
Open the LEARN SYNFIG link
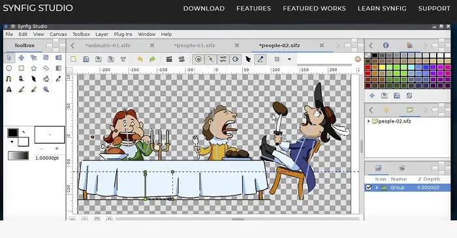(382, 8)
